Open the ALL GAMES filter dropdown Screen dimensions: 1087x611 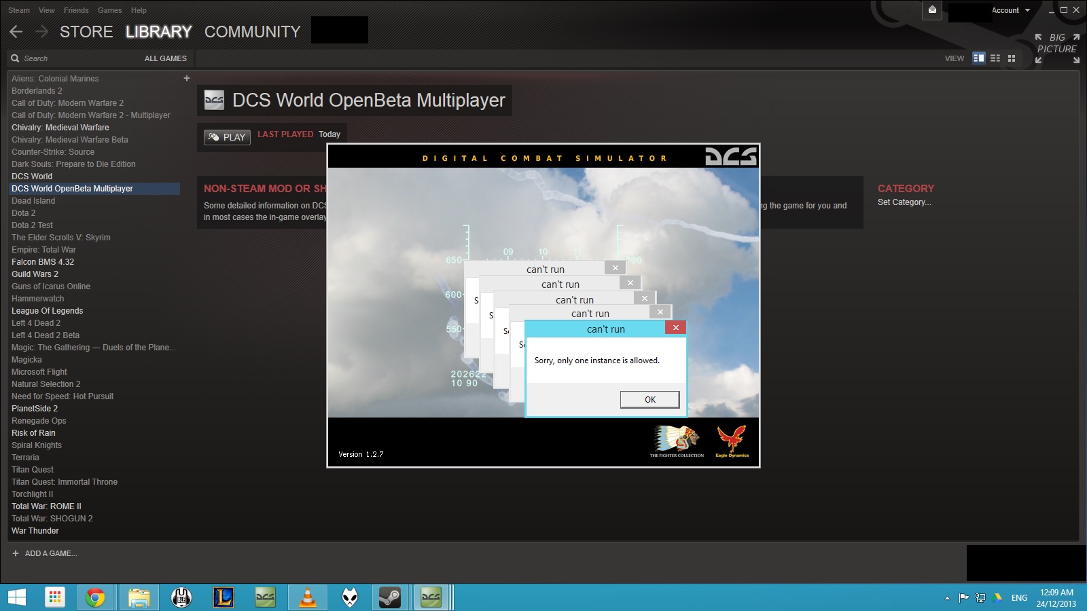[x=165, y=58]
